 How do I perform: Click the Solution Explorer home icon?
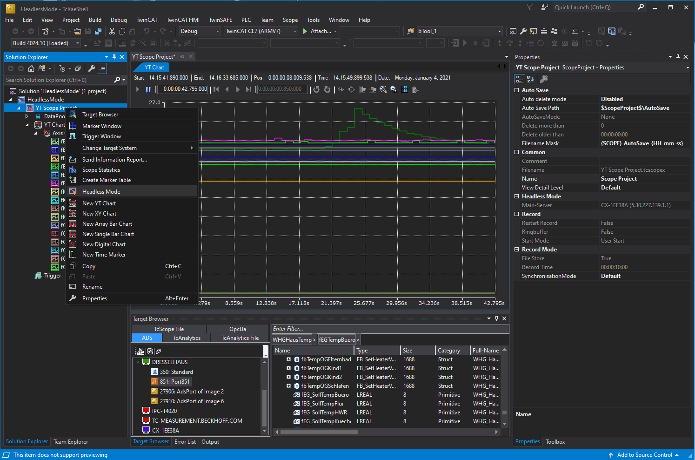pos(31,68)
